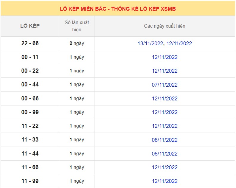
Task: Select the '00 - 99' lô kép cell
Action: point(30,112)
